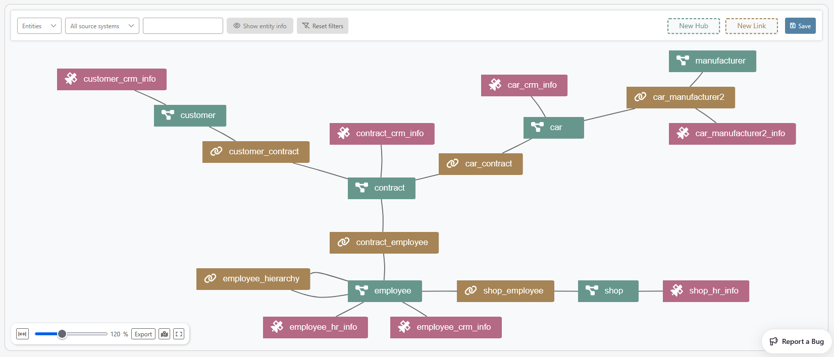Click the zoom slider handle

tap(62, 334)
